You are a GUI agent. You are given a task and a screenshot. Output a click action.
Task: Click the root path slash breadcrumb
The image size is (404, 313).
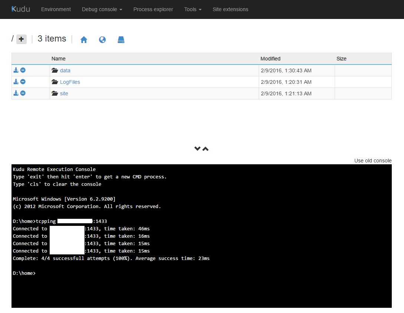12,39
